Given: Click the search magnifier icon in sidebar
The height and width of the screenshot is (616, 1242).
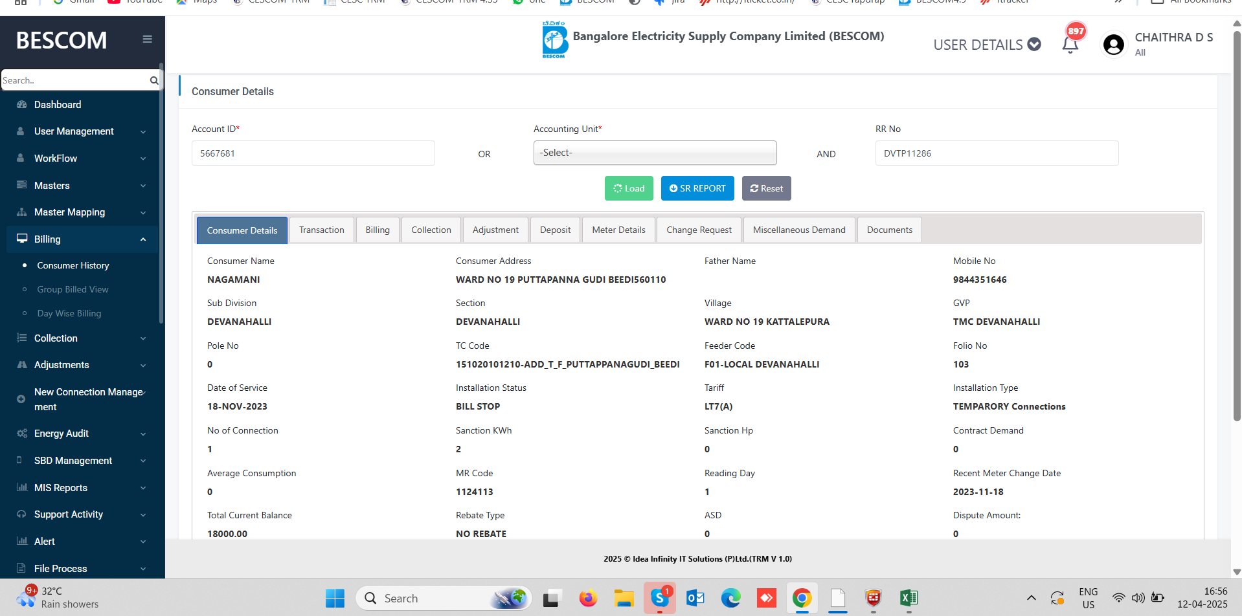Looking at the screenshot, I should pyautogui.click(x=154, y=80).
